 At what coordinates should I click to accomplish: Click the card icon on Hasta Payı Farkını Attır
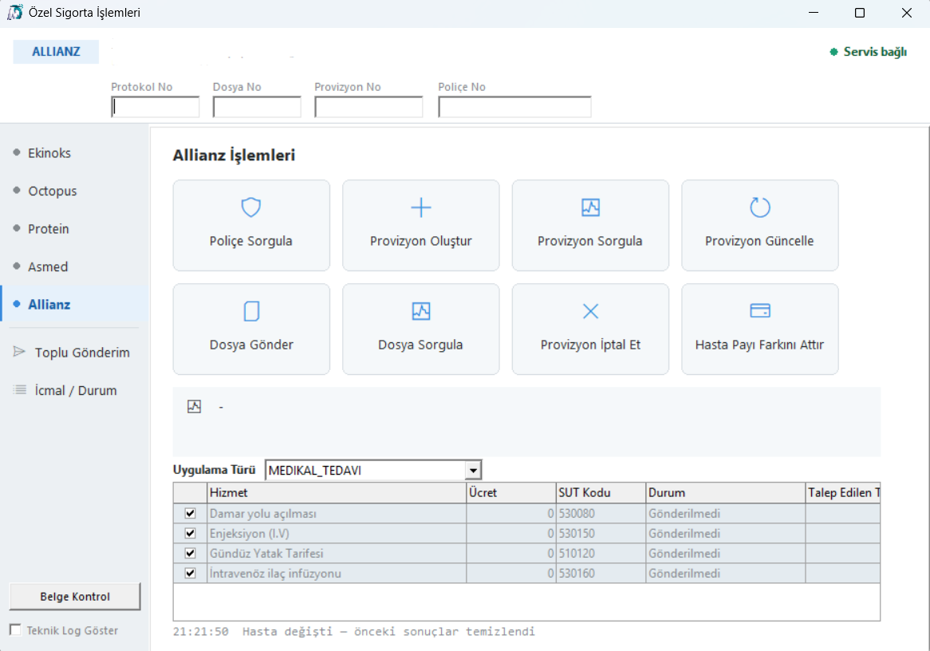click(760, 310)
